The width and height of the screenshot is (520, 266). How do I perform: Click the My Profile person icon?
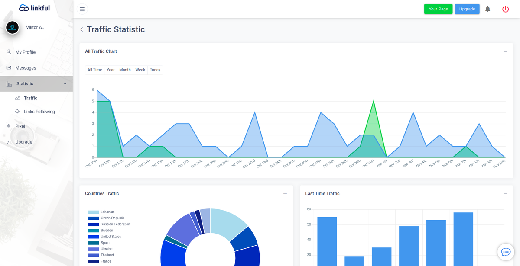9,52
